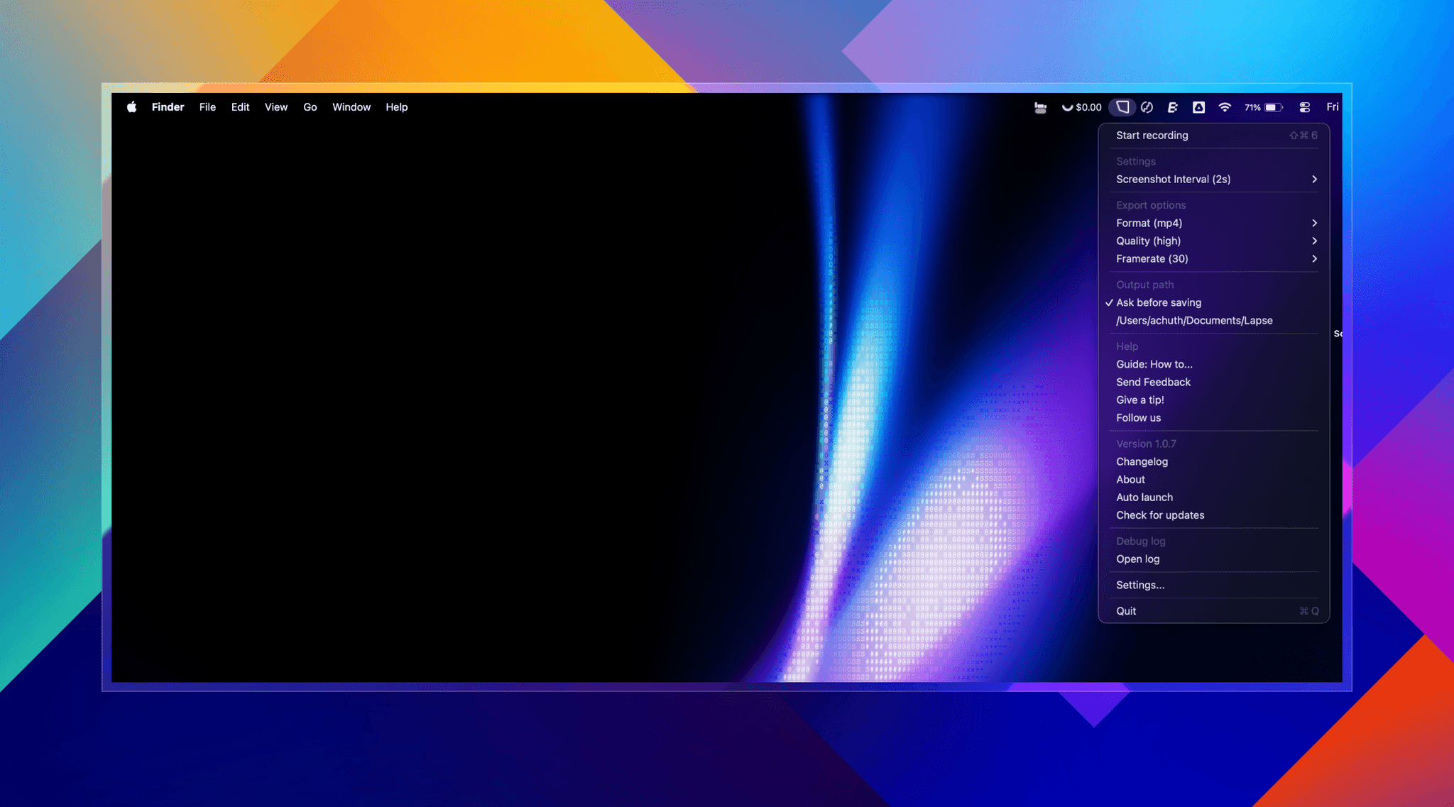Click the bed-shaped menu bar icon

click(1040, 107)
